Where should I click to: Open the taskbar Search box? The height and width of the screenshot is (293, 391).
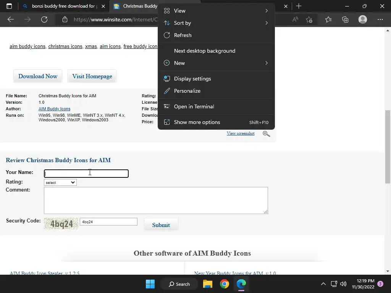[179, 284]
